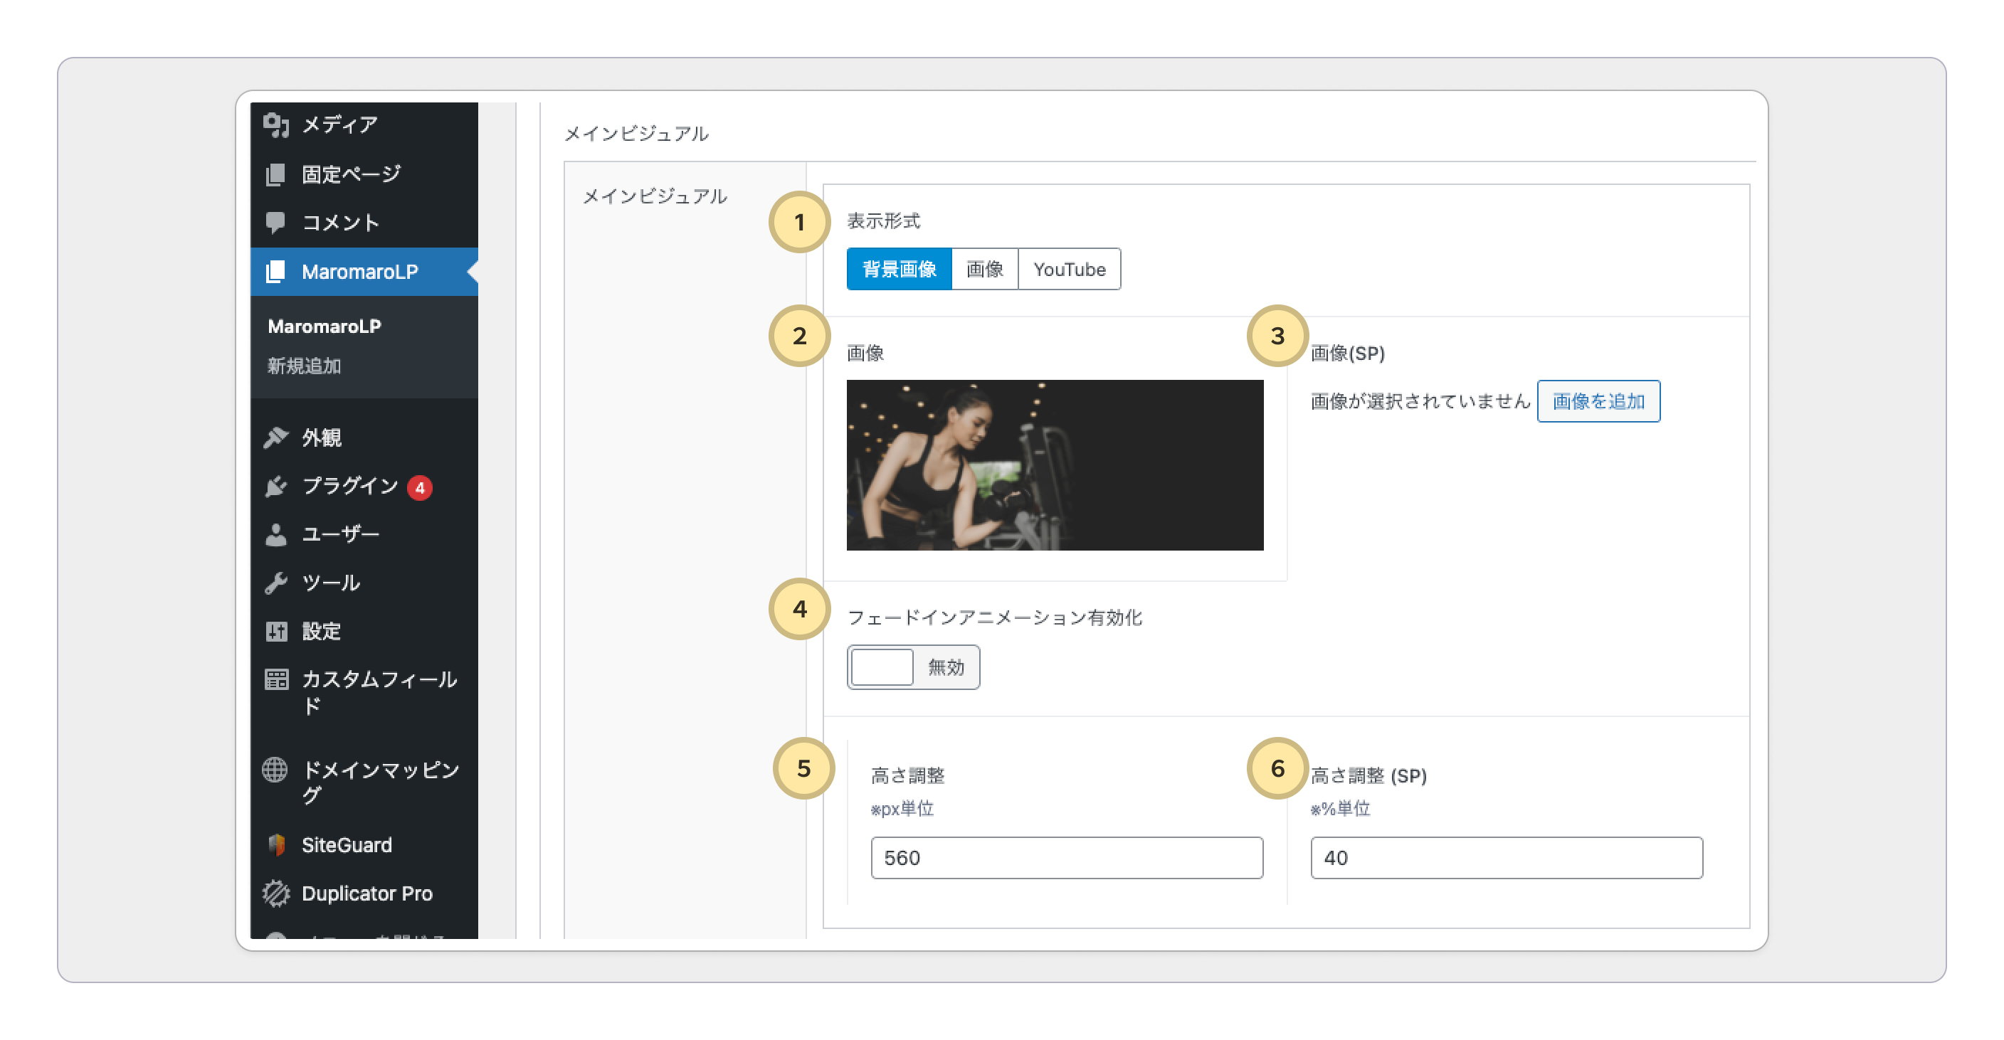The image size is (2004, 1040).
Task: Click the SiteGuard shield icon
Action: (x=275, y=845)
